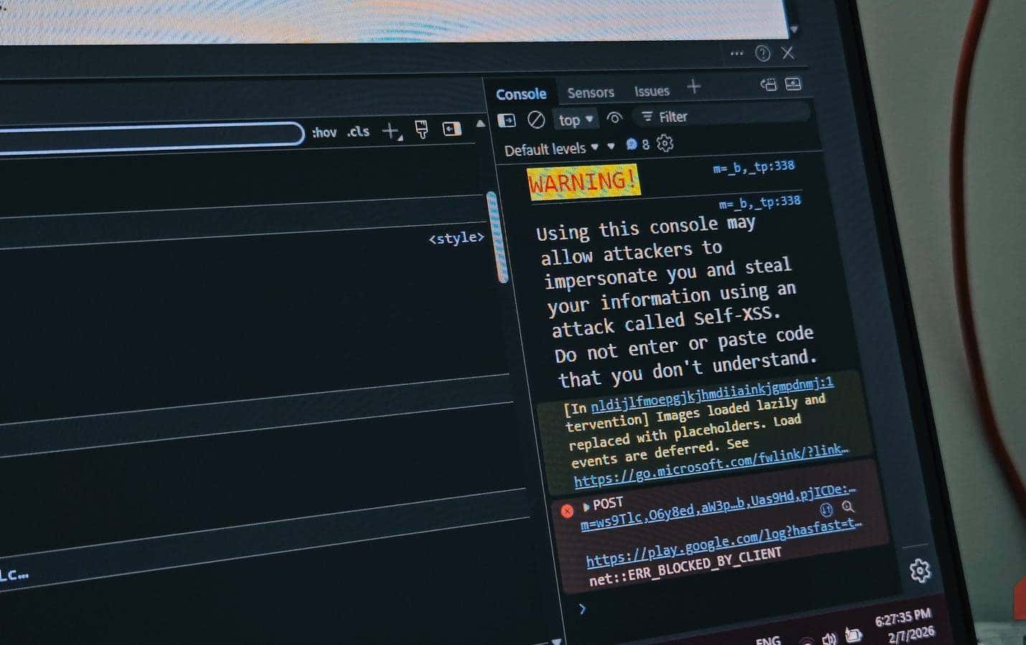Switch to the Sensors tab

[x=590, y=92]
